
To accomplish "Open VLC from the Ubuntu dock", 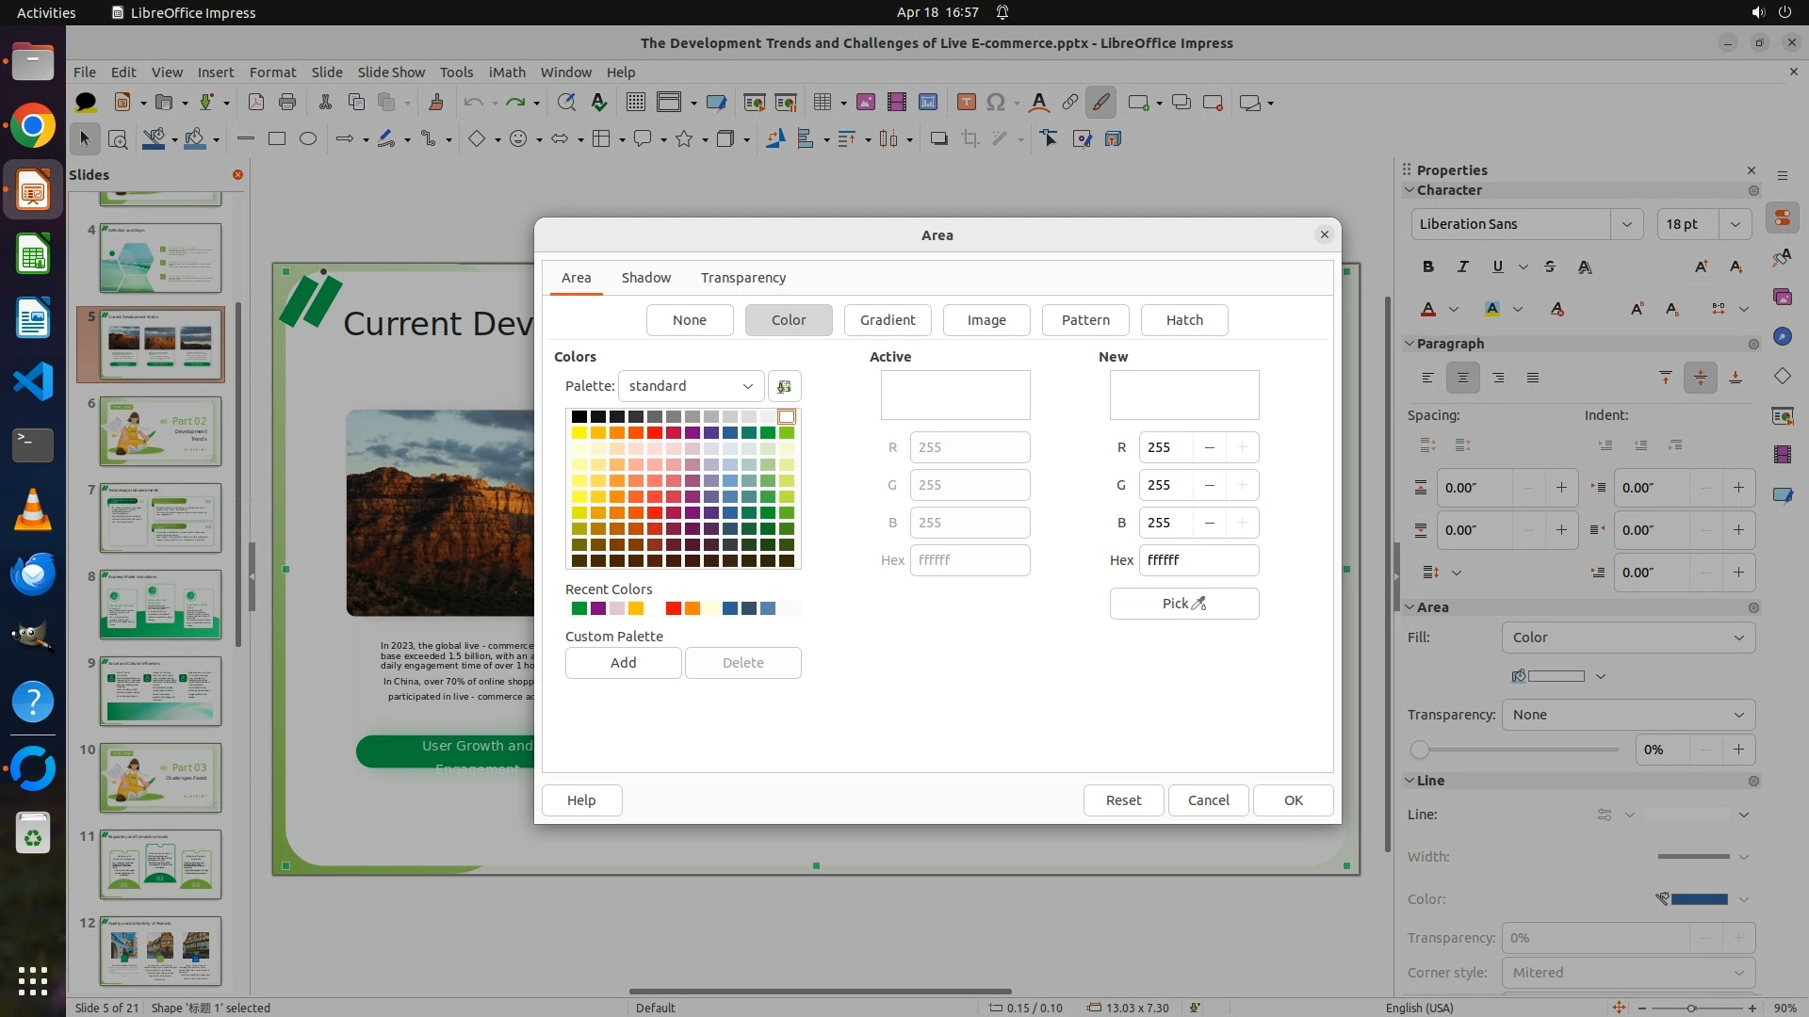I will click(x=33, y=509).
